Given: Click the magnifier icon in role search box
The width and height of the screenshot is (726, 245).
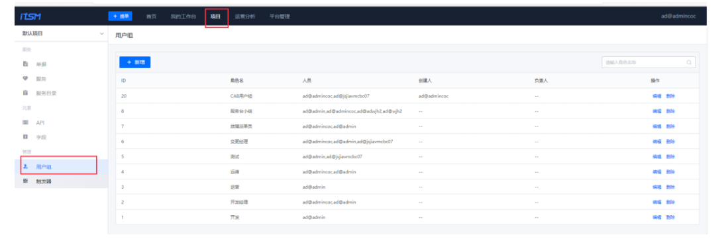Looking at the screenshot, I should pos(689,62).
